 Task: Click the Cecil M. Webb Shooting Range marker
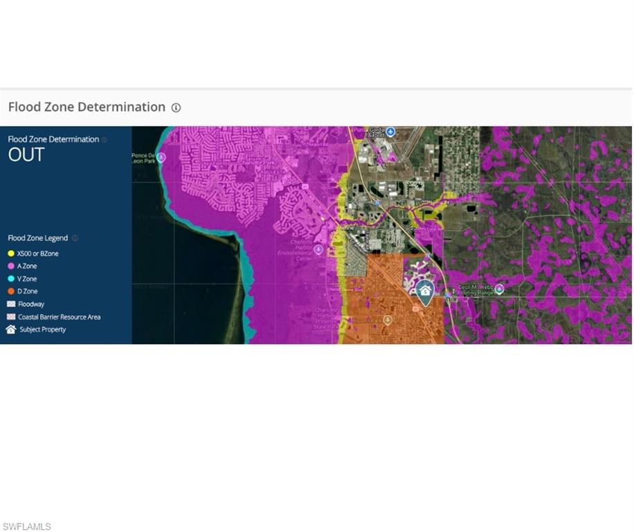click(498, 289)
